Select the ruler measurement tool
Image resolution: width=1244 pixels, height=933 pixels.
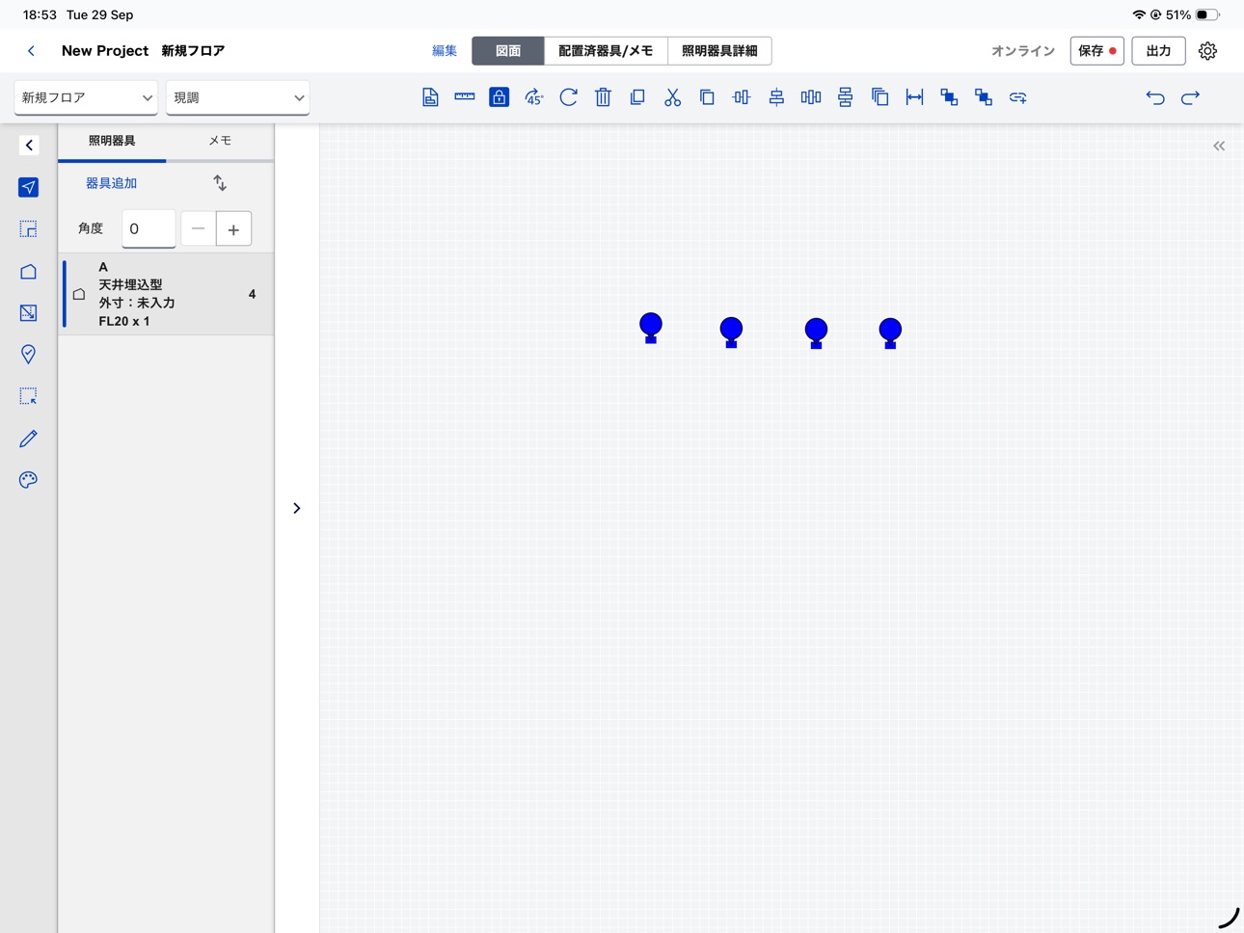coord(465,96)
